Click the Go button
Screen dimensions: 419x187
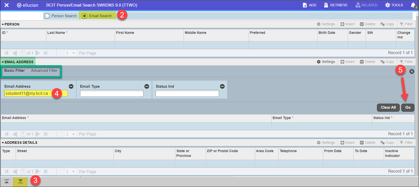pos(408,107)
